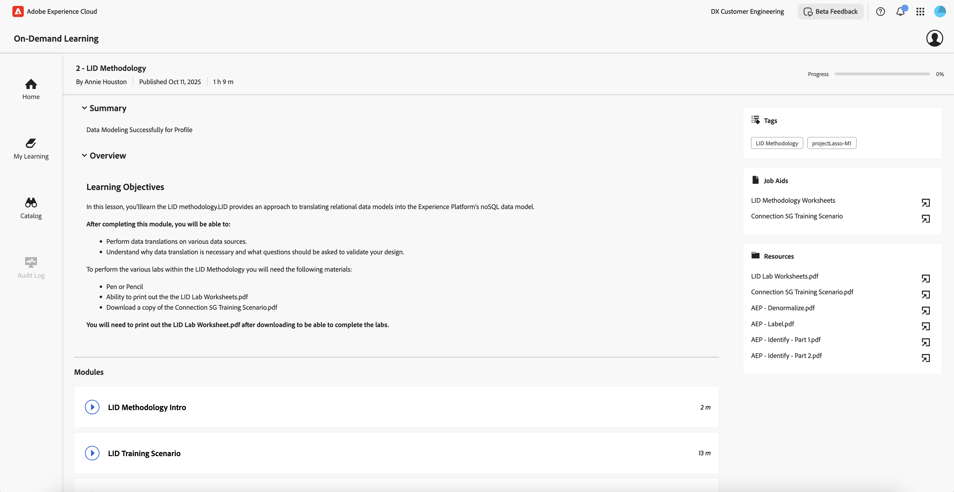Open the DX Customer Engineering organization switcher
The width and height of the screenshot is (954, 492).
tap(747, 12)
